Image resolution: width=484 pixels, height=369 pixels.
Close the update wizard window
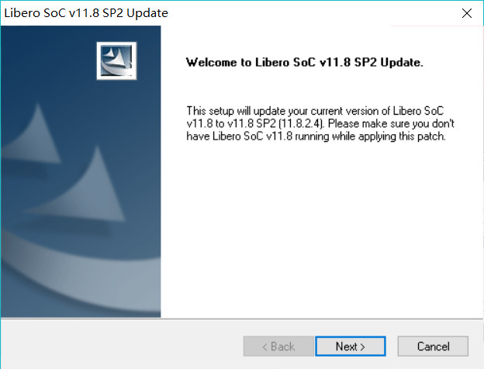point(466,13)
